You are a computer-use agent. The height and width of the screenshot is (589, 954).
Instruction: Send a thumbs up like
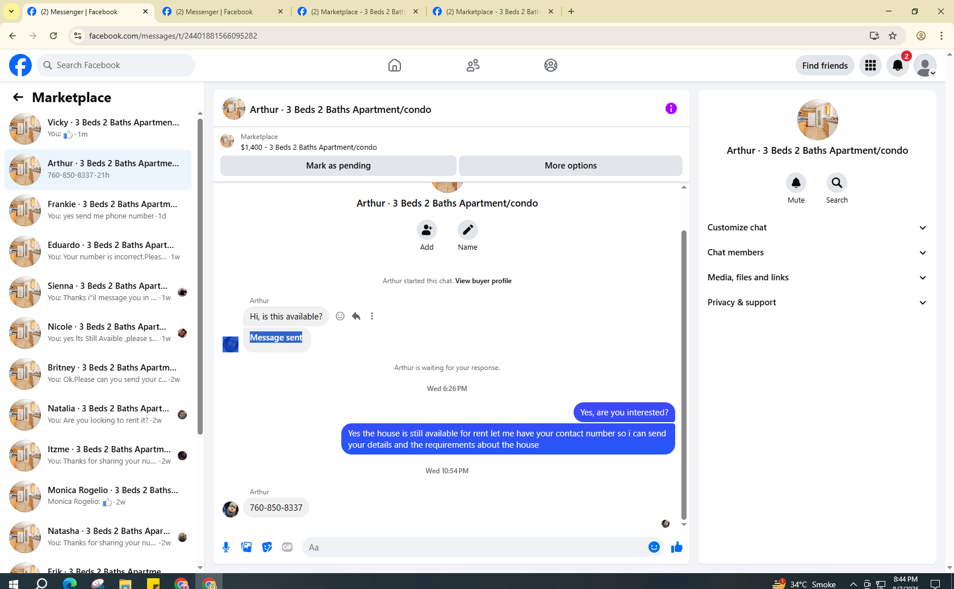(x=677, y=547)
